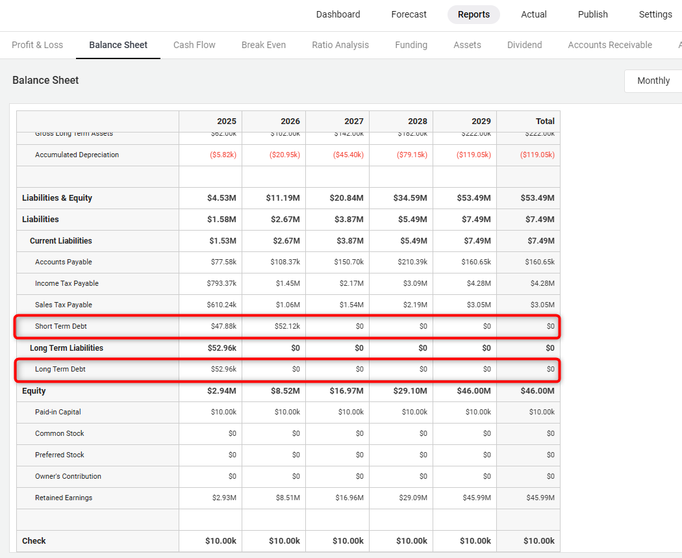682x558 pixels.
Task: Open the Monthly period dropdown
Action: click(x=653, y=81)
